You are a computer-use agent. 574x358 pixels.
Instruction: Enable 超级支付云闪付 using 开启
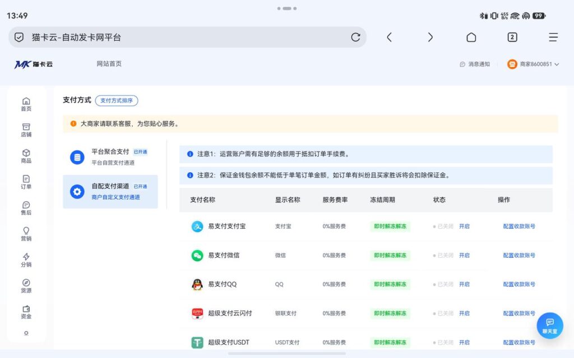click(464, 313)
